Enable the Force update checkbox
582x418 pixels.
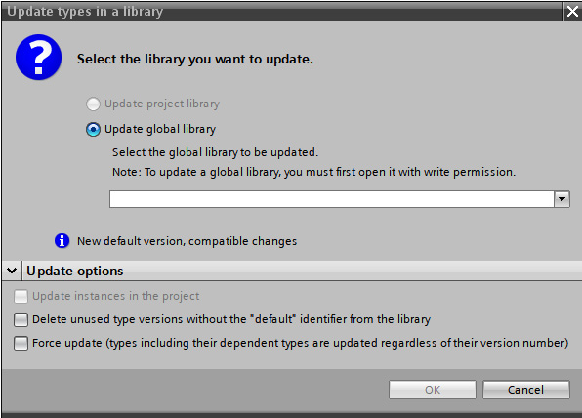[x=21, y=343]
